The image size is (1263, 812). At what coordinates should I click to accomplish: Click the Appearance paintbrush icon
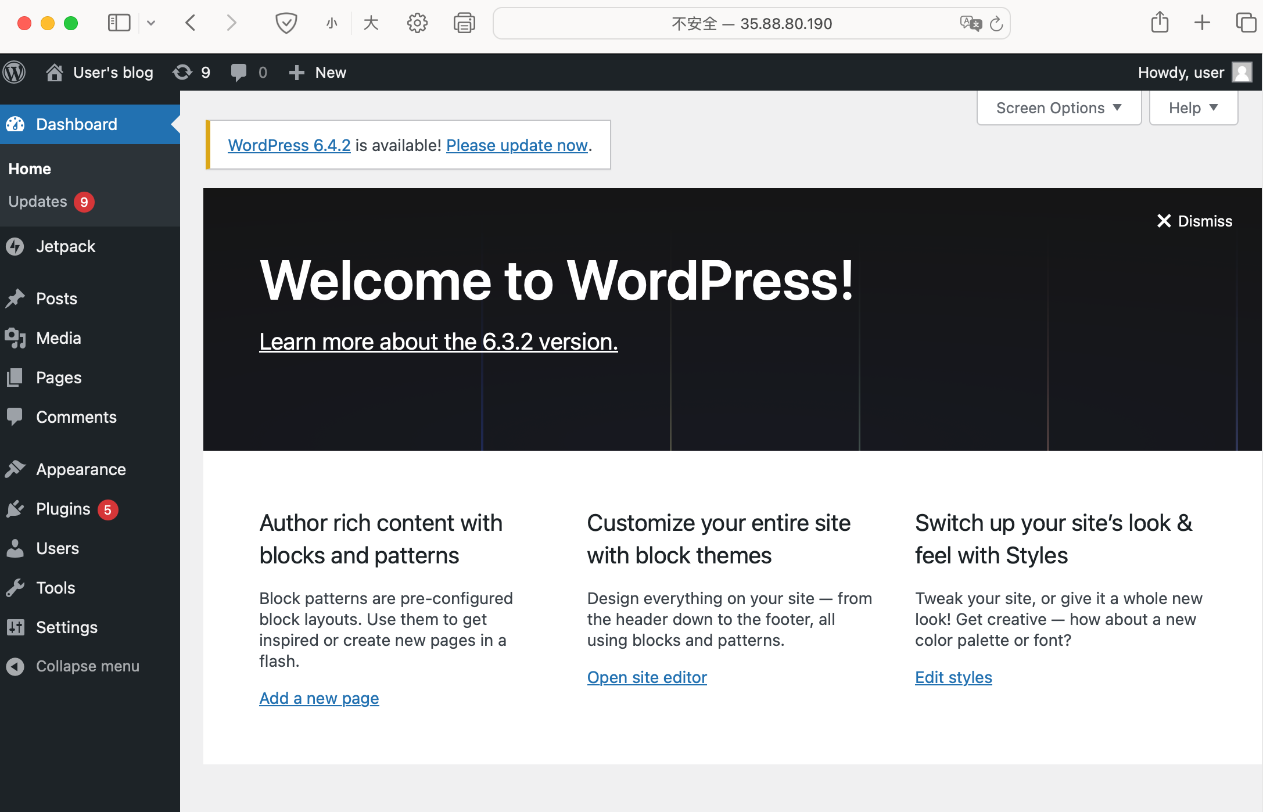(x=15, y=469)
